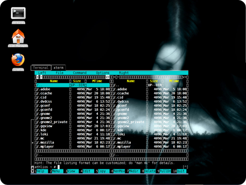Image resolution: width=246 pixels, height=185 pixels.
Task: Click the 7Mkdir function key button
Action: pos(133,171)
